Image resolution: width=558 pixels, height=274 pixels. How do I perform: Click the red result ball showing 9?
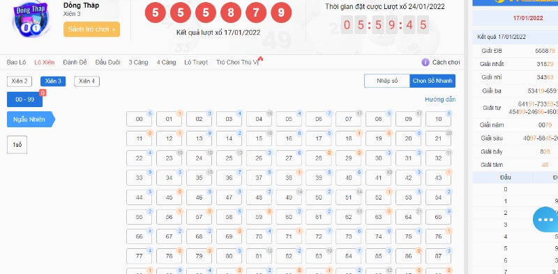click(x=281, y=13)
